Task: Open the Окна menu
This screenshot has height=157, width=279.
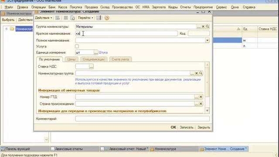Action: point(235,7)
